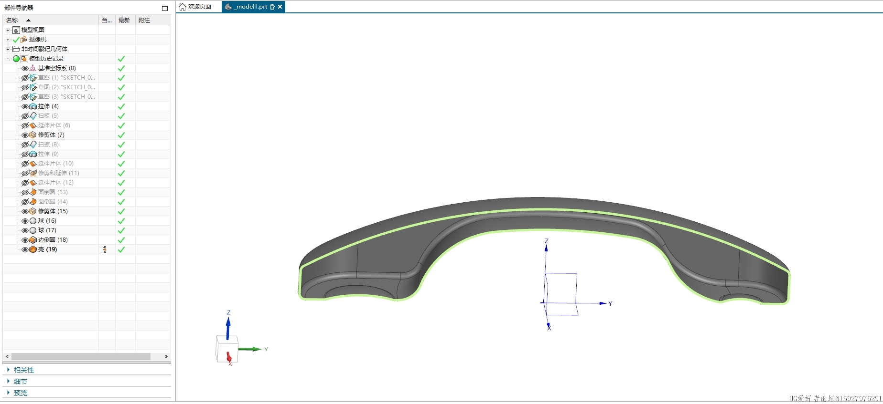Click the 拉伸 (9) extrude icon
Viewport: 883px width, 404px height.
click(33, 154)
